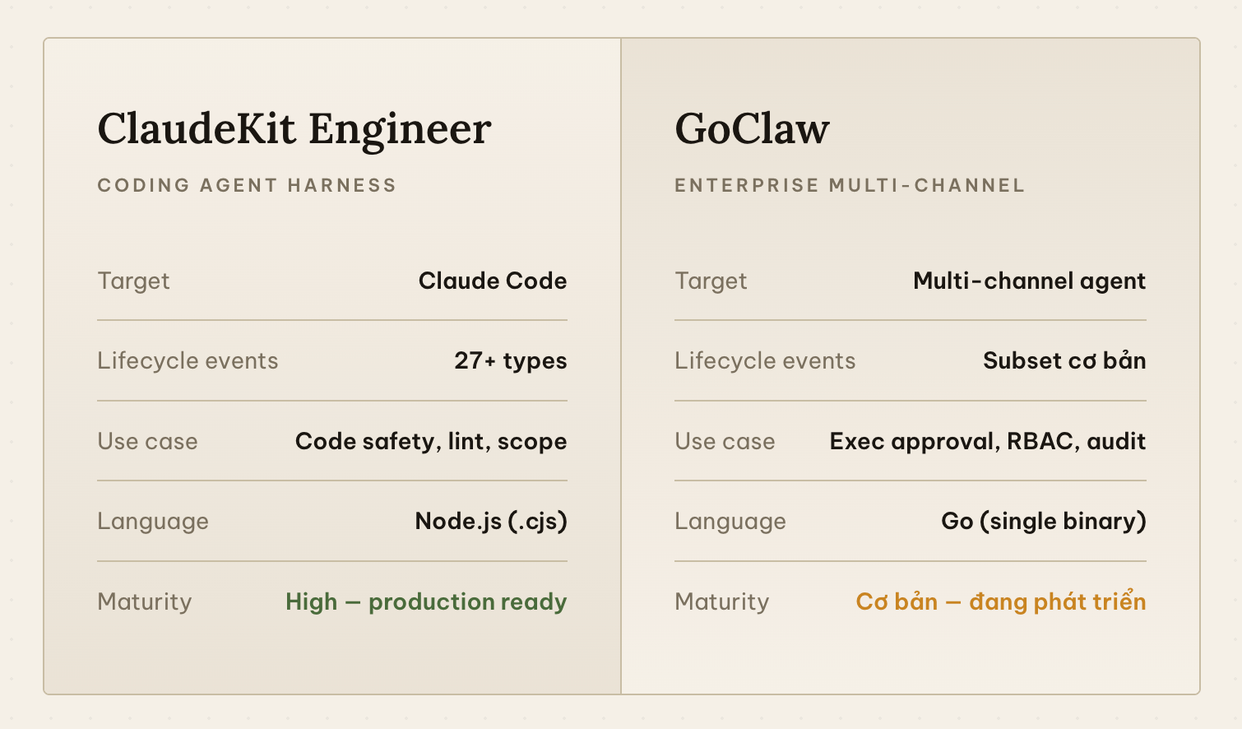Click the "GoClaw" heading

pyautogui.click(x=752, y=129)
